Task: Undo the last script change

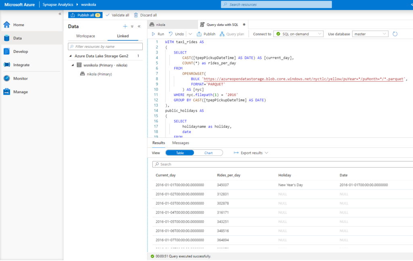Action: pyautogui.click(x=176, y=34)
